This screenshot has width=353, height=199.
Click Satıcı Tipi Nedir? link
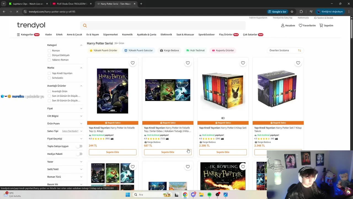point(70,131)
